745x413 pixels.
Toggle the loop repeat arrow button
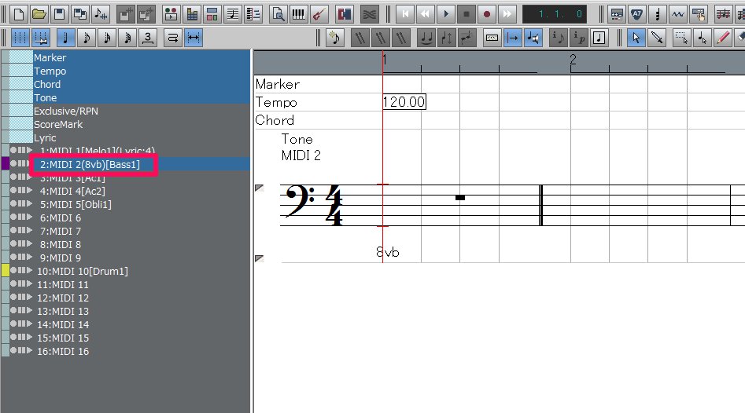[x=173, y=38]
